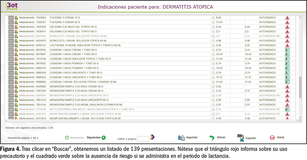Open Konex EFG Solucion Topica 60 ML entry
Image resolution: width=307 pixels, height=160 pixels.
78,41
